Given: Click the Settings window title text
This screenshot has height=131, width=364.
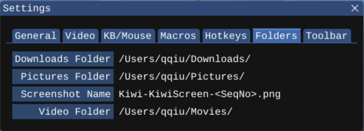Looking at the screenshot, I should click(x=27, y=8).
